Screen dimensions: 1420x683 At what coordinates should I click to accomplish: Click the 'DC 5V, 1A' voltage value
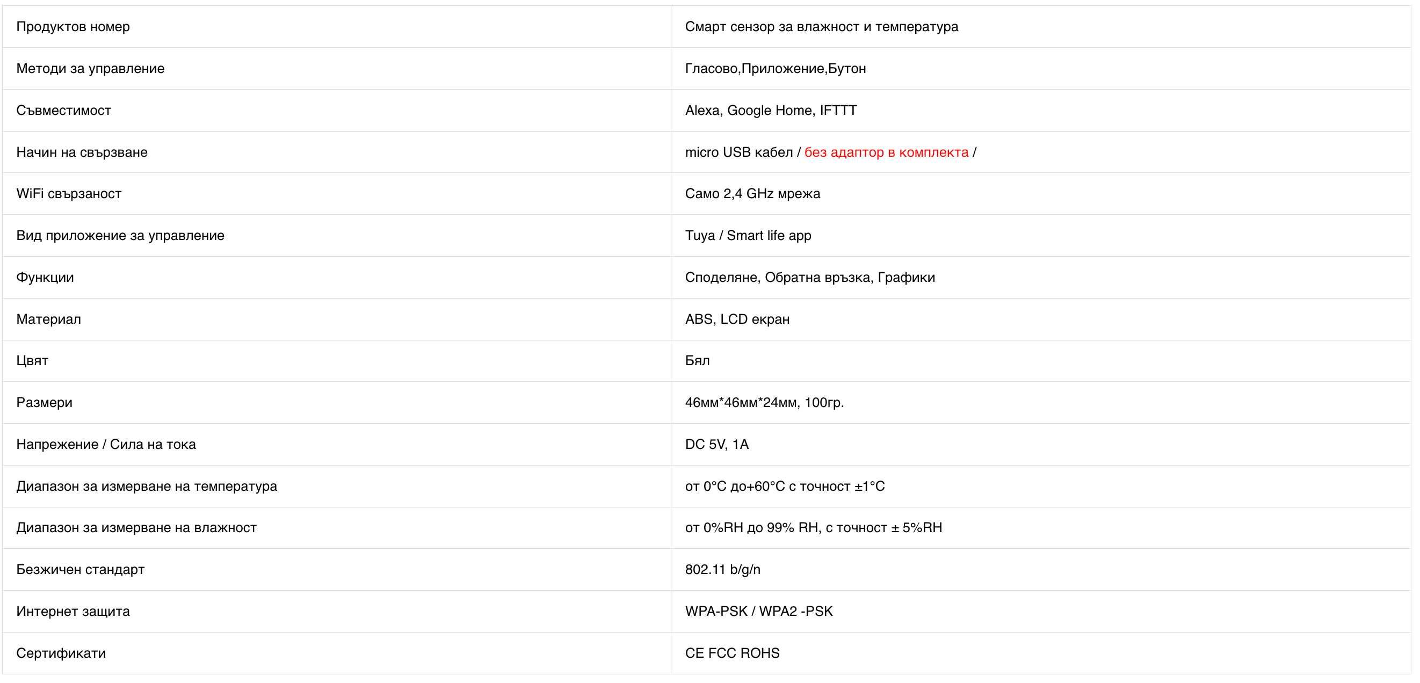coord(716,444)
